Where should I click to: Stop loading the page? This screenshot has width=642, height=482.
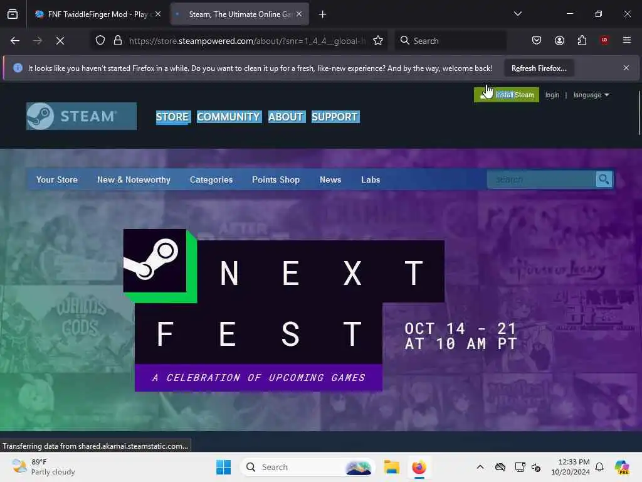[60, 41]
